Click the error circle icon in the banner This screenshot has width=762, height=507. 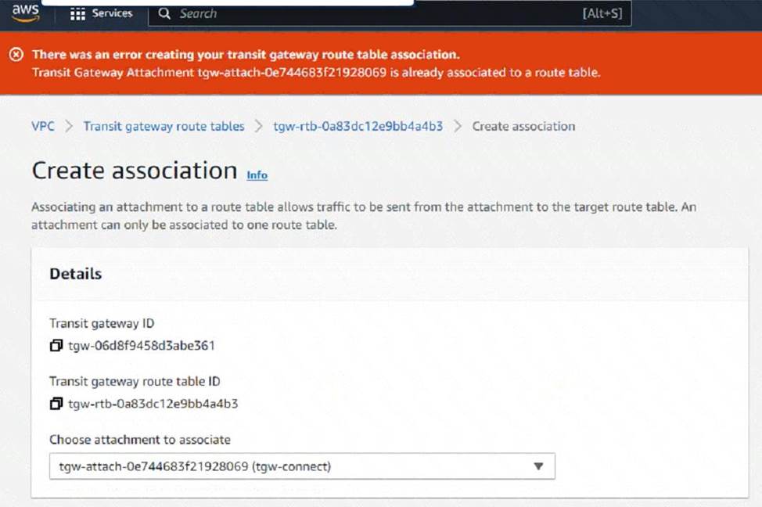(16, 55)
